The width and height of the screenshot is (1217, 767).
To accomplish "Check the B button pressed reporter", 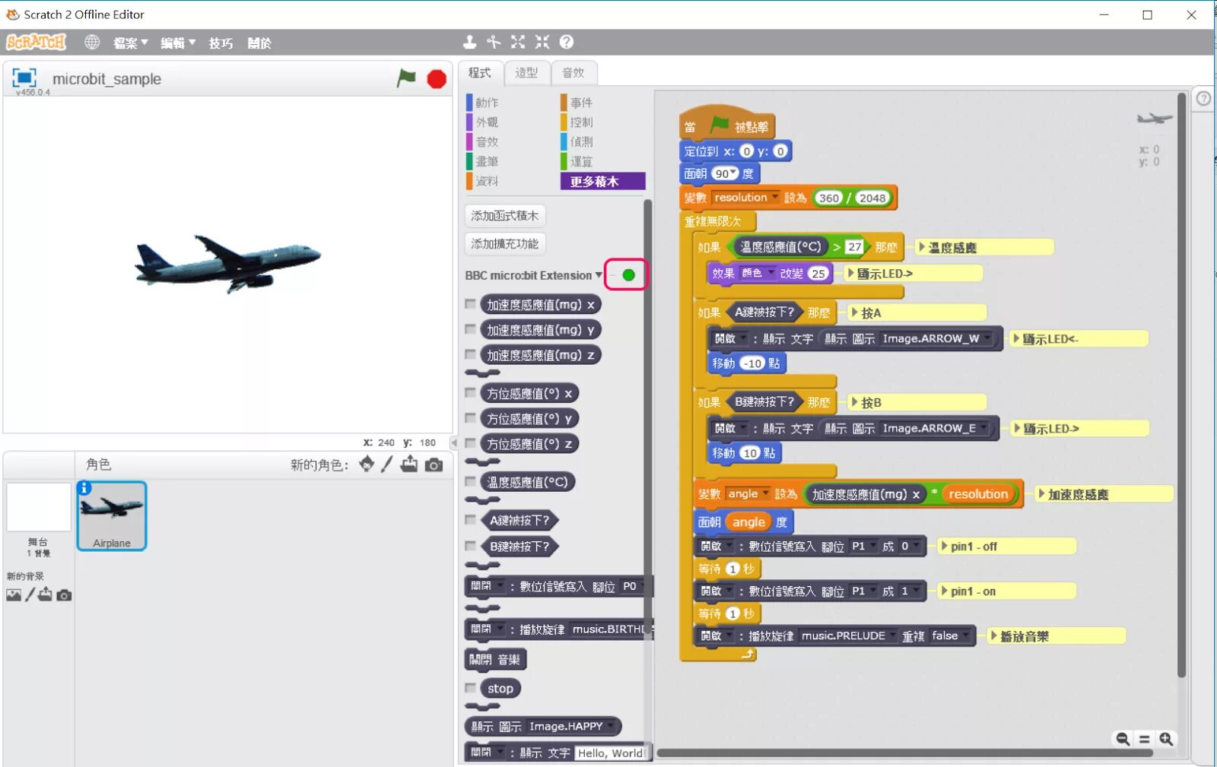I will point(470,546).
